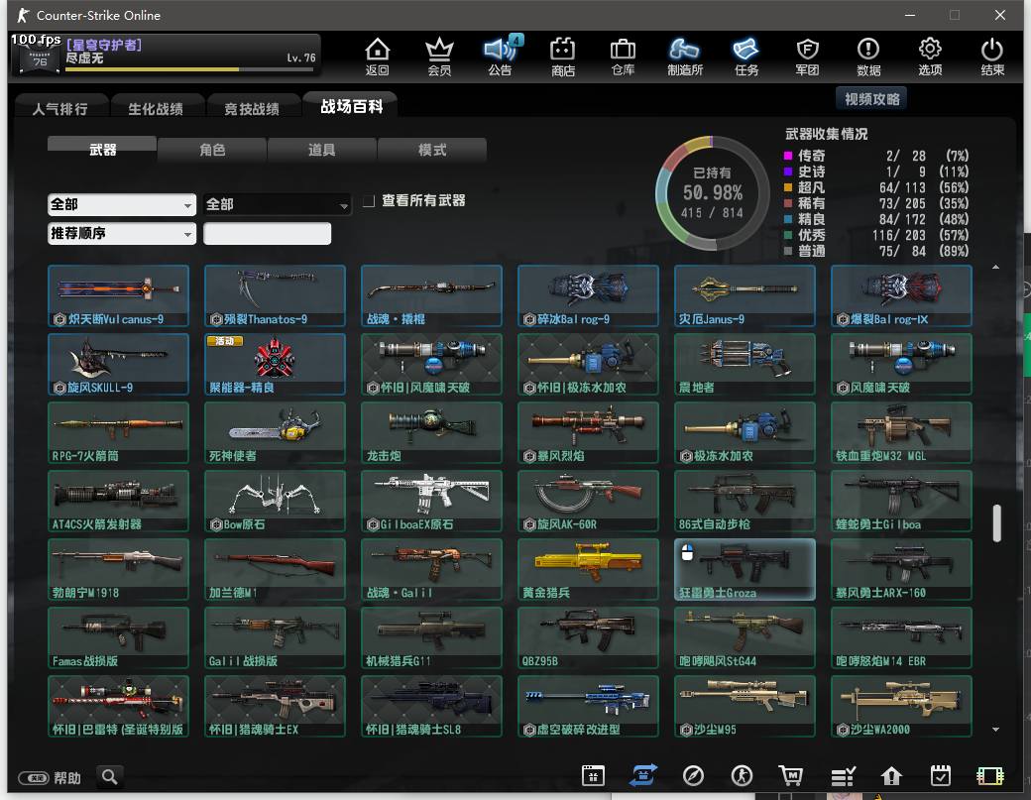This screenshot has height=800, width=1031.
Task: Click the 传奇 magenta legend swatch
Action: pos(788,156)
